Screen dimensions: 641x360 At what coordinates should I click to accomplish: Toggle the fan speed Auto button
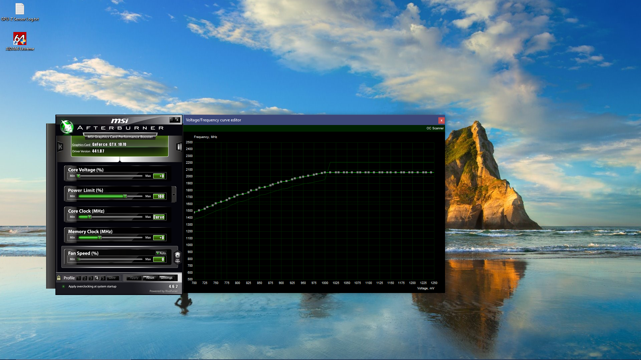161,253
